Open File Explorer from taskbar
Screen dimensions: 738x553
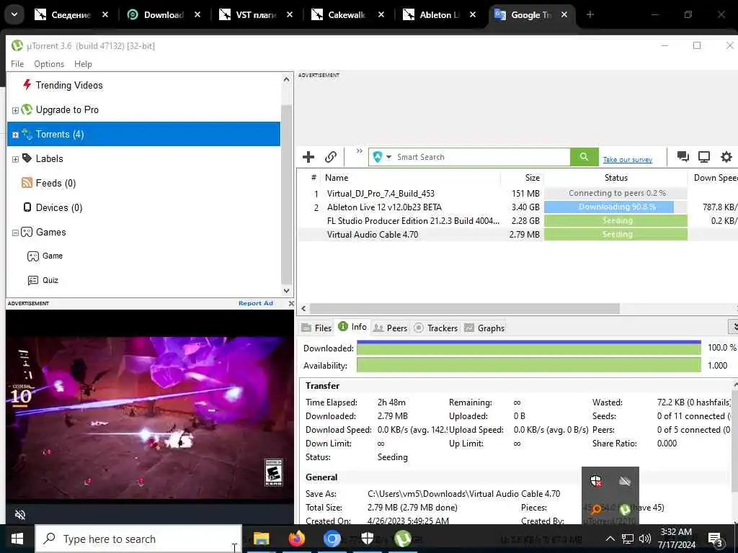(261, 539)
